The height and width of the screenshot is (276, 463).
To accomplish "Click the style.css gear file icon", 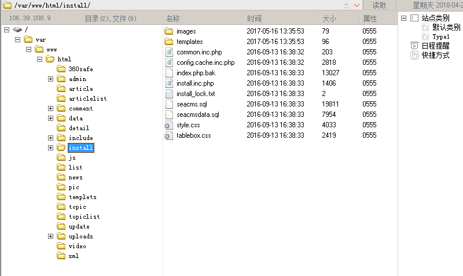I will (x=169, y=125).
